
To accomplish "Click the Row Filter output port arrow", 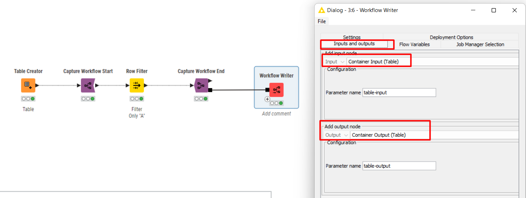I will [x=146, y=85].
